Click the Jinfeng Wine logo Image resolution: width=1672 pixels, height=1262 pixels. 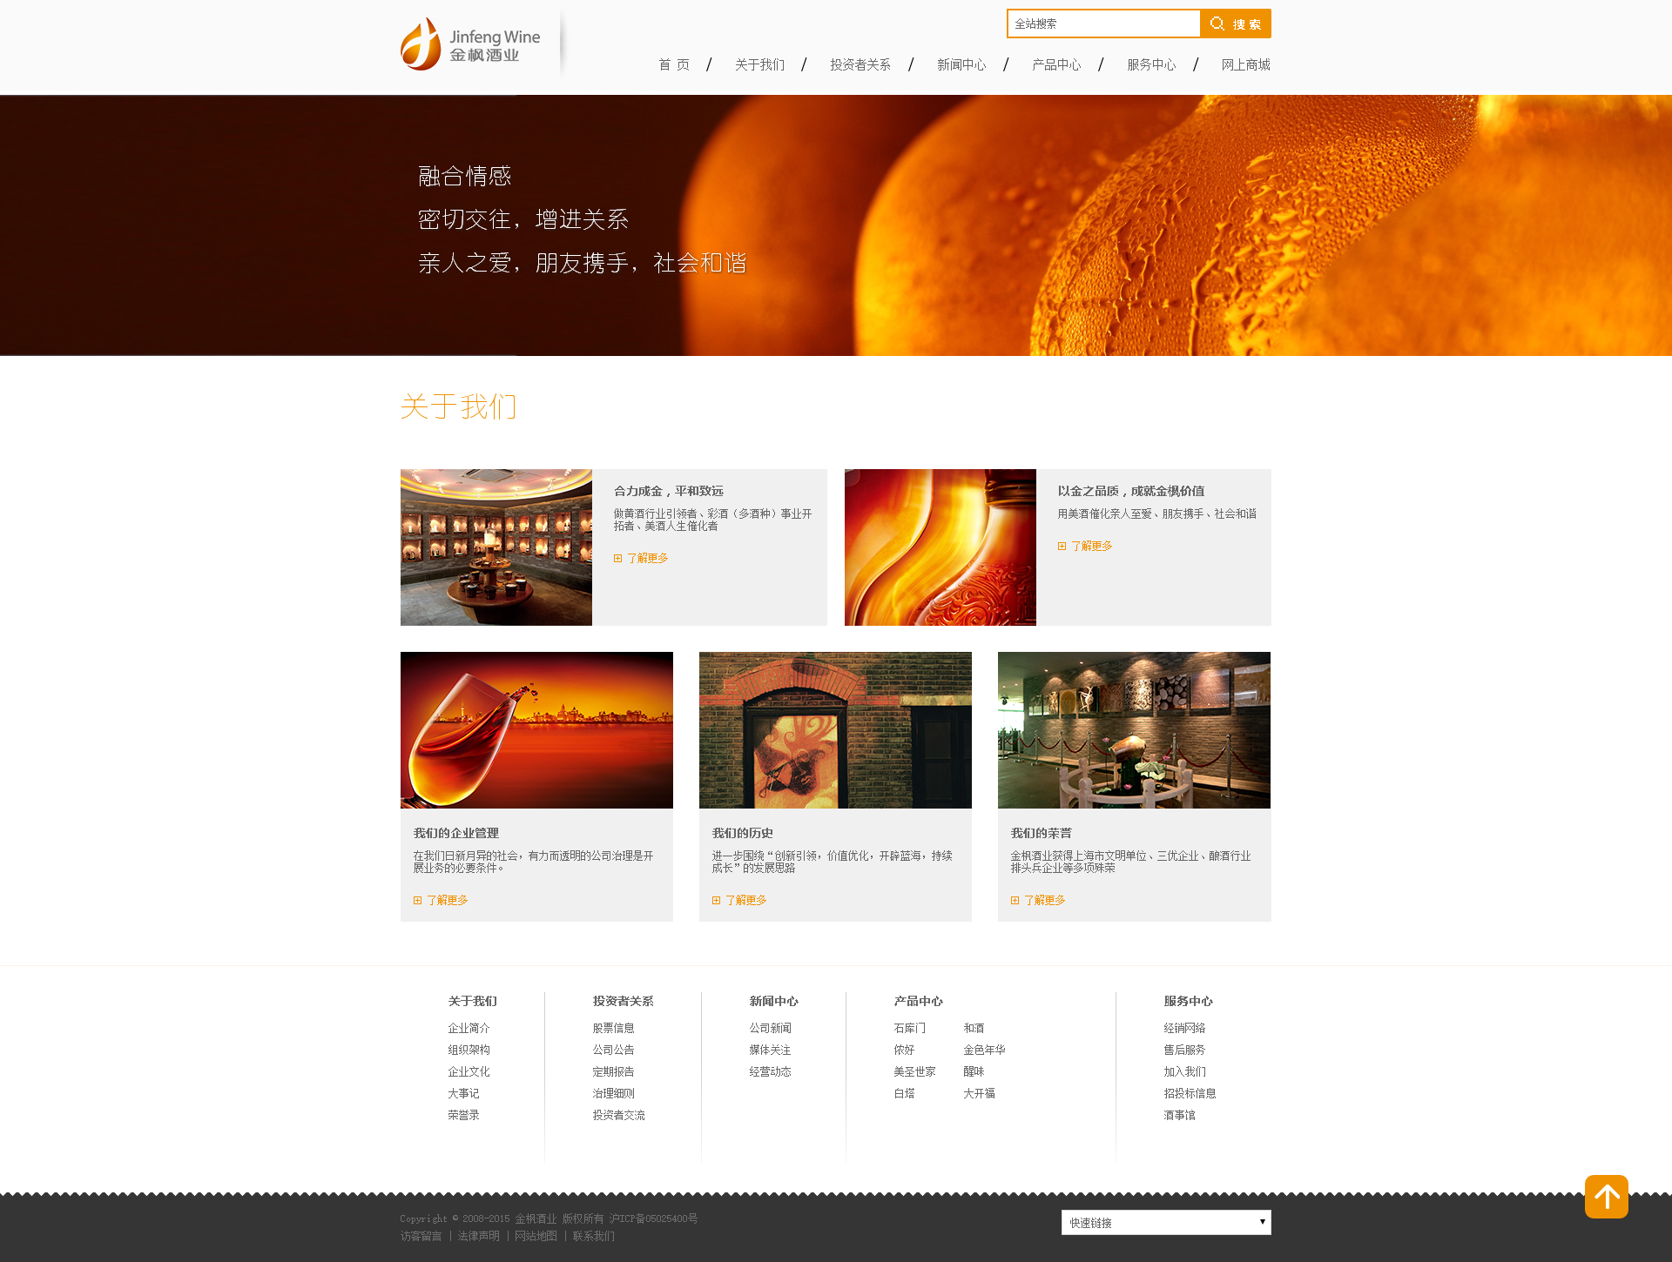[470, 45]
